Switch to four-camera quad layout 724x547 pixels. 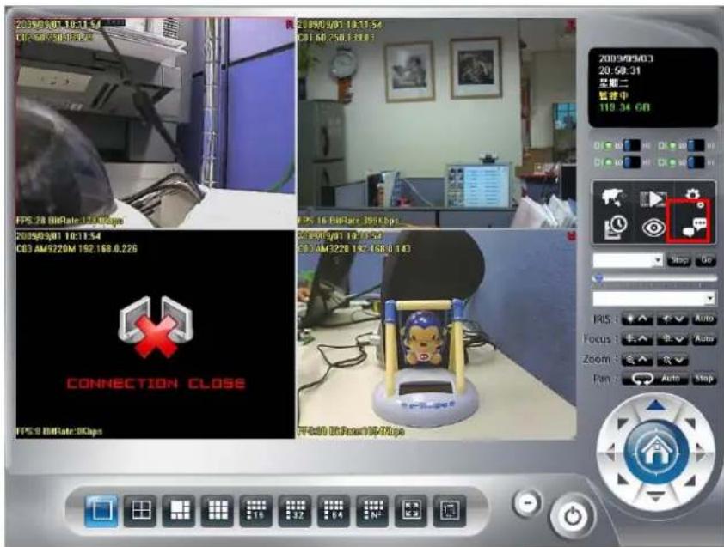coord(140,511)
